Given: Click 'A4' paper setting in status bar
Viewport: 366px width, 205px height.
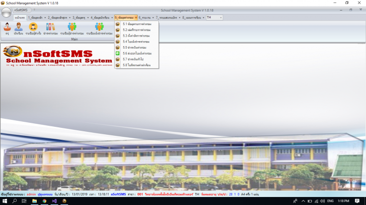Looking at the screenshot, I should point(243,194).
